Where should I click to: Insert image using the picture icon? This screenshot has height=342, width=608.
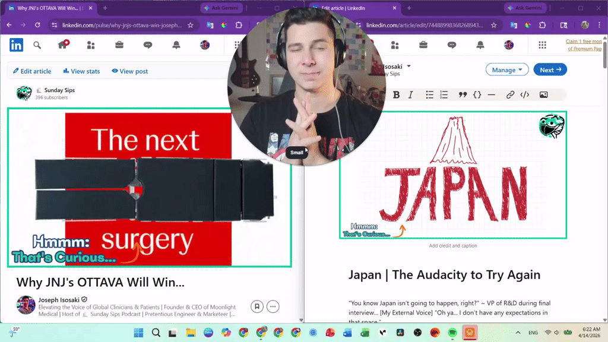point(544,94)
